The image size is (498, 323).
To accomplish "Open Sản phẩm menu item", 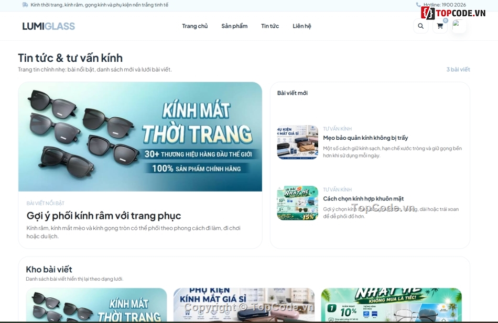I will click(x=234, y=26).
